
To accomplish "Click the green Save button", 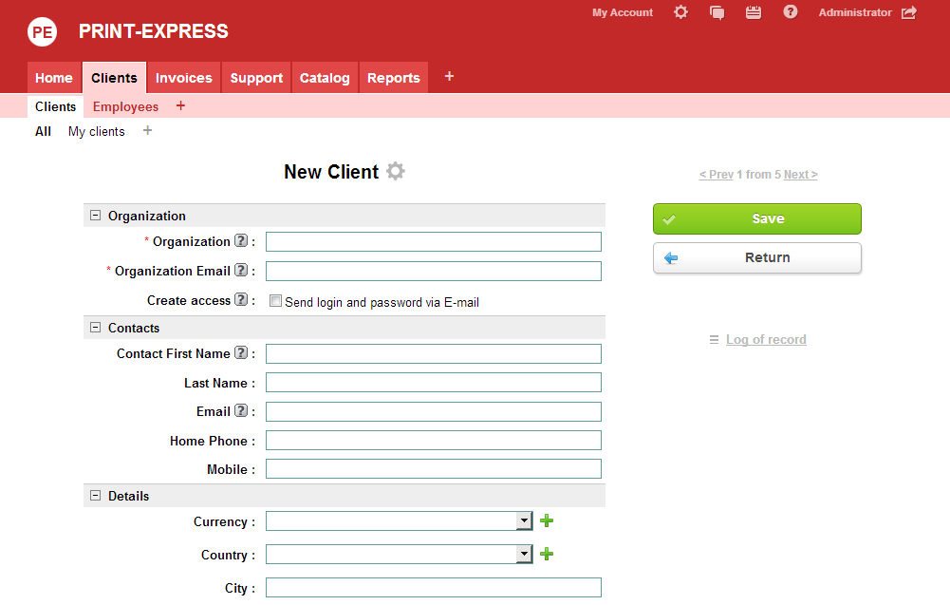I will (x=756, y=218).
